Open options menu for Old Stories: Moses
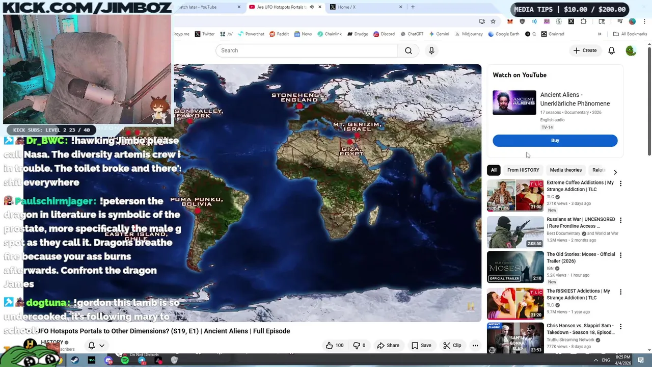Screen dimensions: 652x367 pyautogui.click(x=620, y=255)
